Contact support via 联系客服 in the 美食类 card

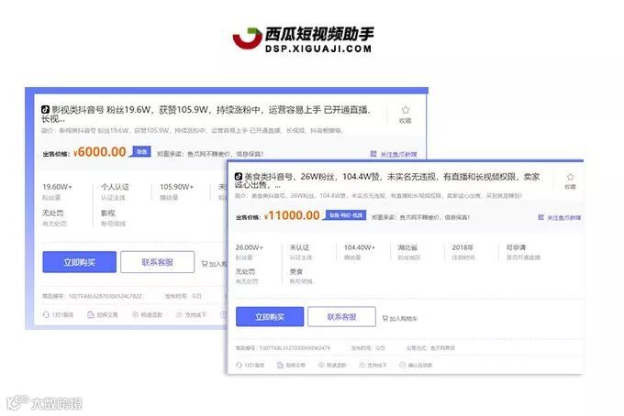342,317
